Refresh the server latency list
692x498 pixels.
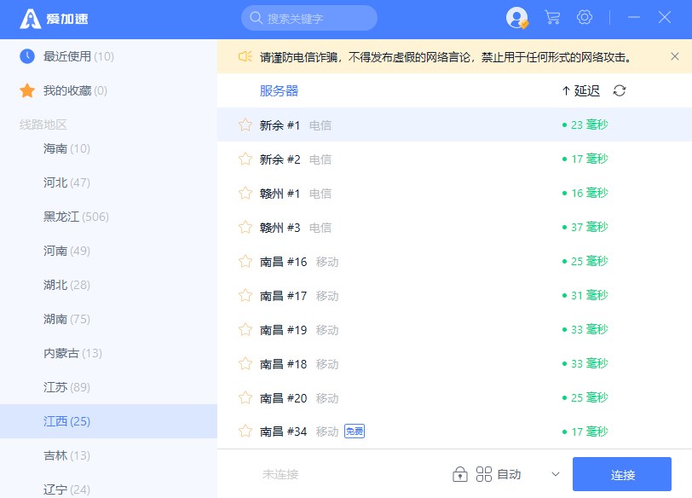620,90
